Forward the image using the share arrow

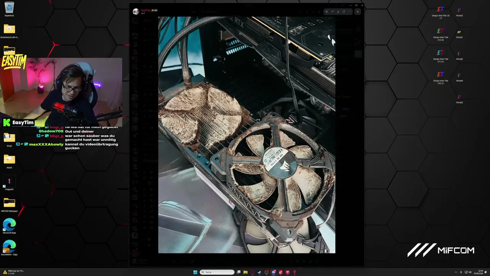pyautogui.click(x=332, y=11)
